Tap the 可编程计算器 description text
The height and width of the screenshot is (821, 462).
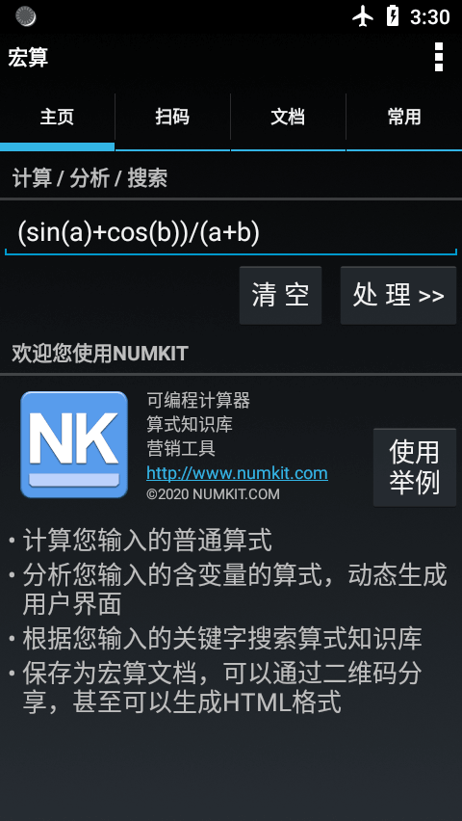pos(198,401)
